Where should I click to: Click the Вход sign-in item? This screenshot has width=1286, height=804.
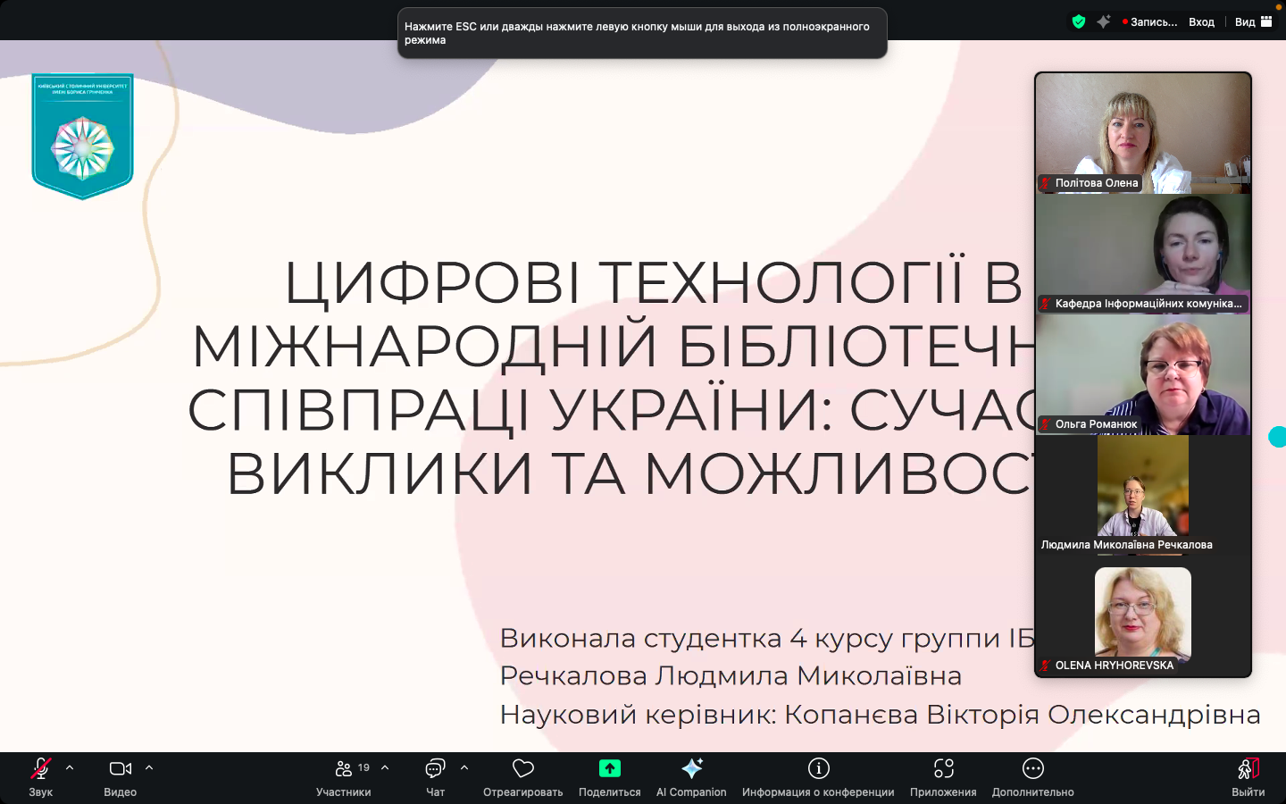coord(1201,22)
